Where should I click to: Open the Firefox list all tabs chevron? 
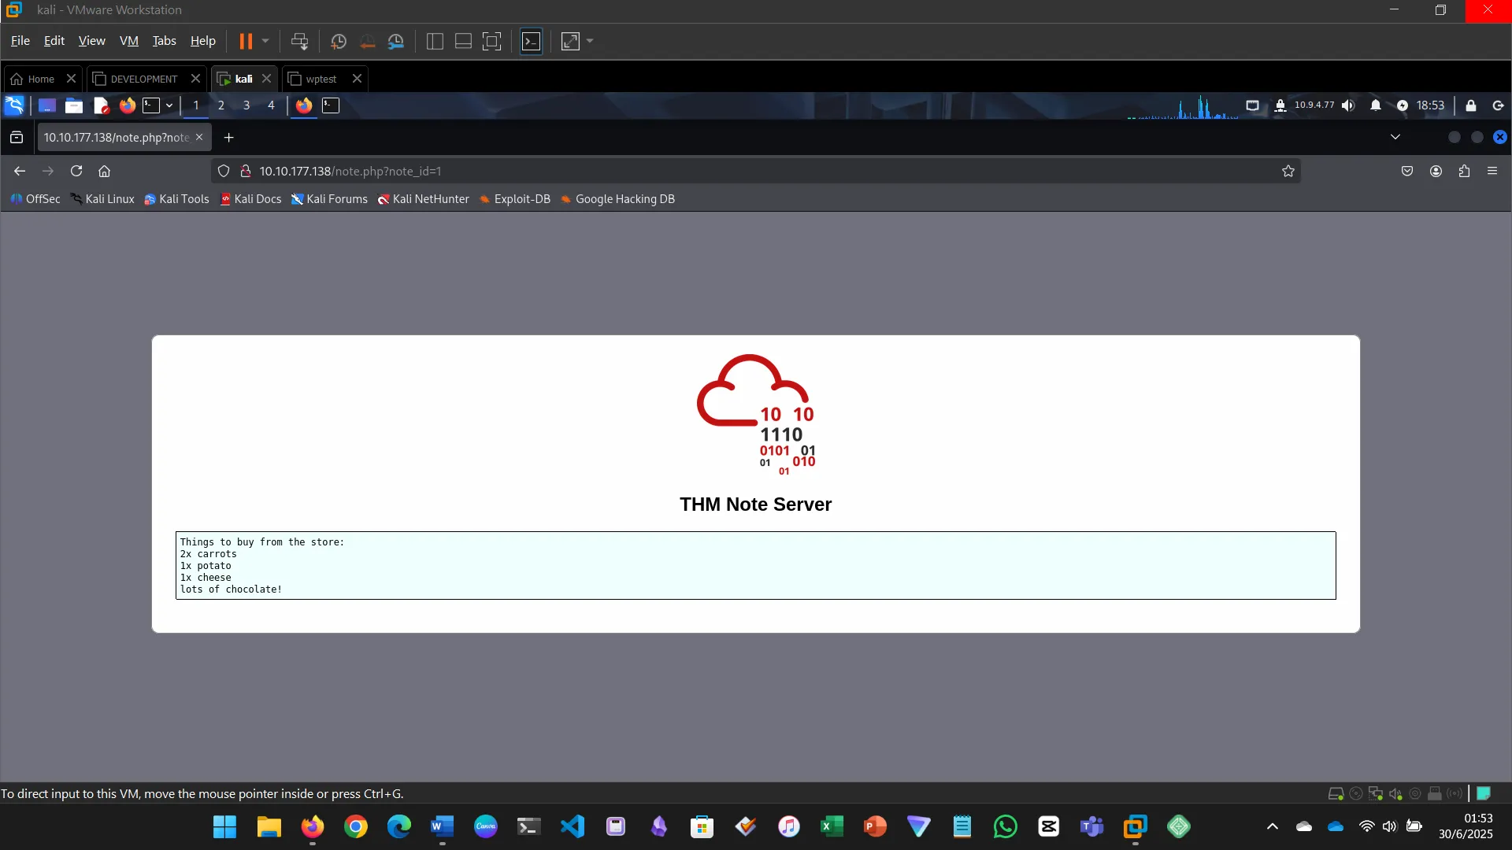click(1395, 137)
